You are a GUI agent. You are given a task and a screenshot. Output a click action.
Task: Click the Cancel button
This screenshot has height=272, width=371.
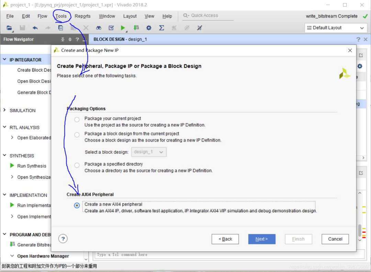[335, 239]
